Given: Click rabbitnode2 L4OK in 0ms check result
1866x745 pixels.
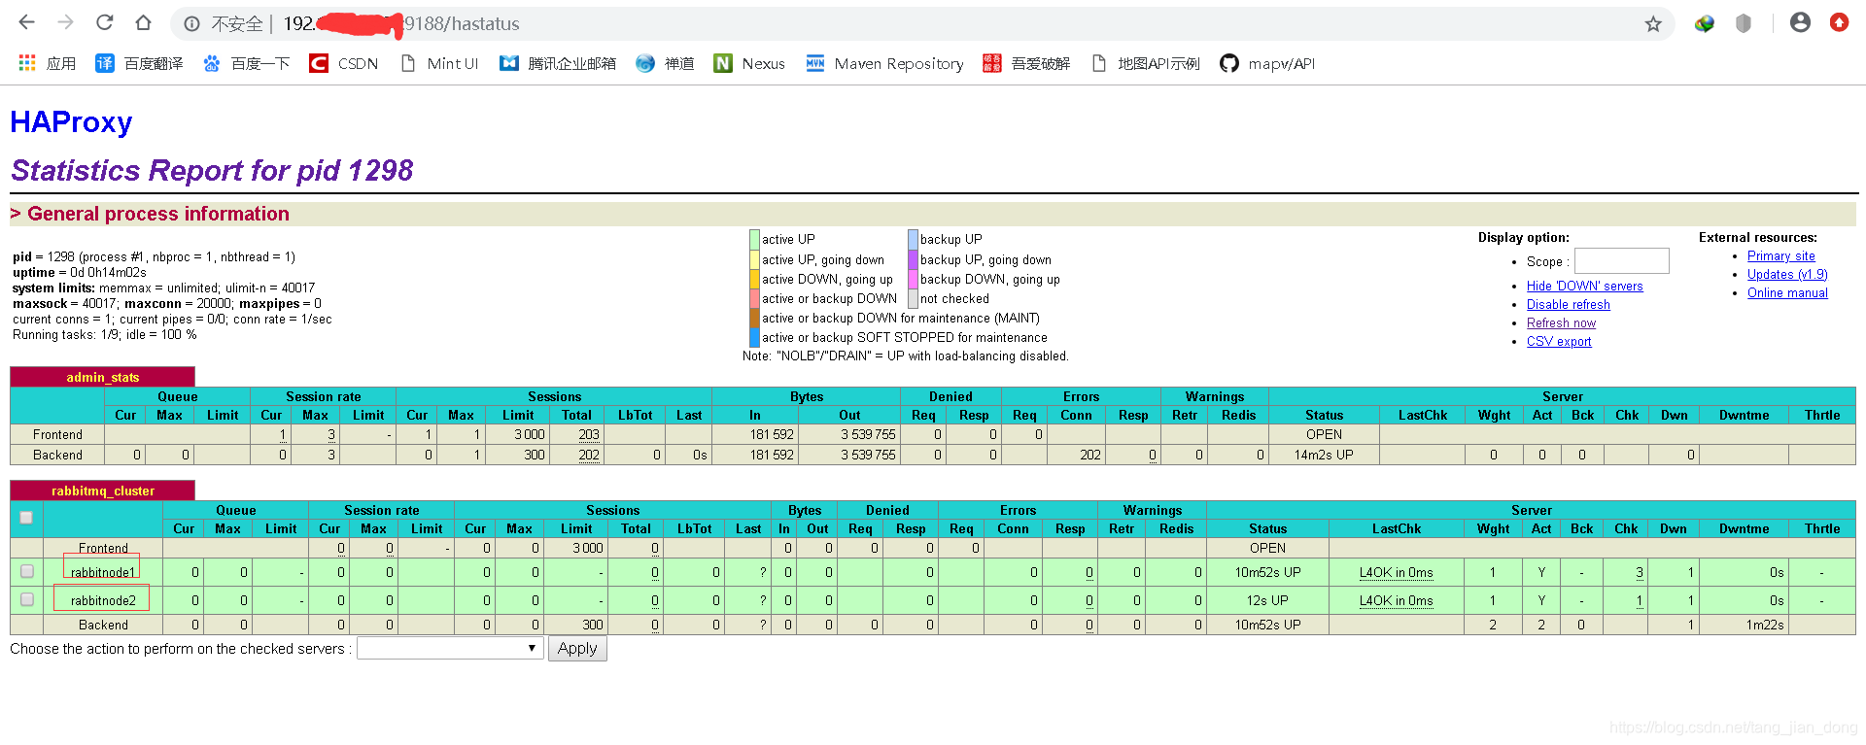Looking at the screenshot, I should (x=1396, y=600).
